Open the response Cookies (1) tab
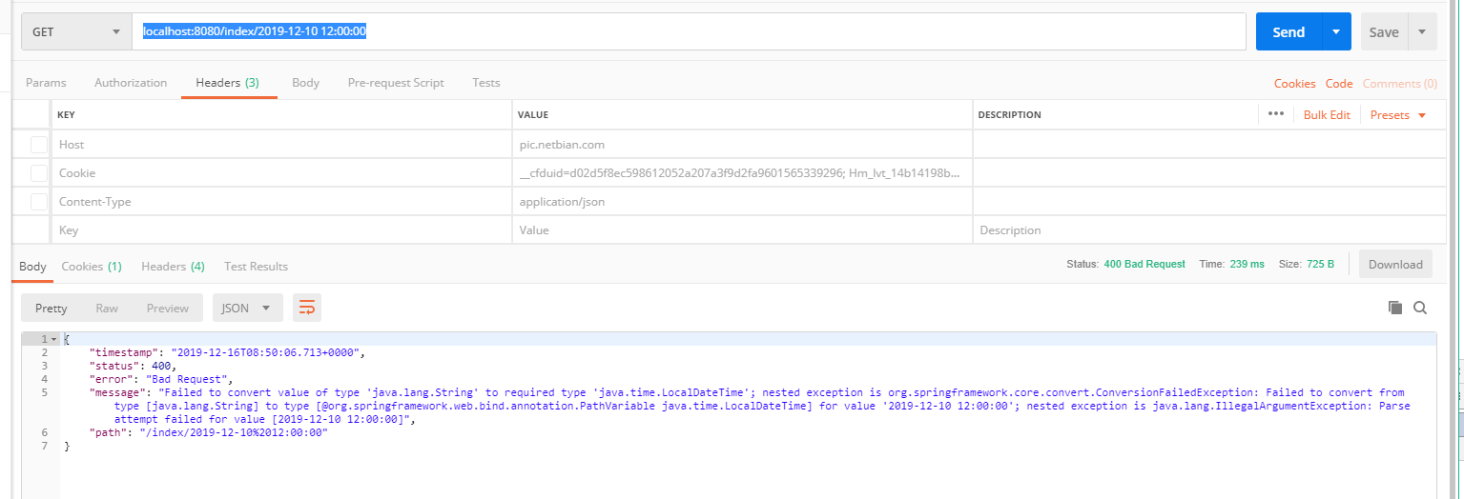 [x=92, y=267]
